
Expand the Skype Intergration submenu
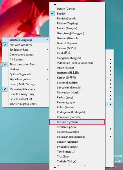[x=26, y=79]
